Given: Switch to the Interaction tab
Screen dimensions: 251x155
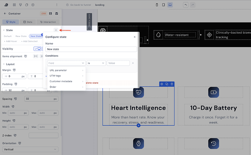Looking at the screenshot, I should [48, 22].
